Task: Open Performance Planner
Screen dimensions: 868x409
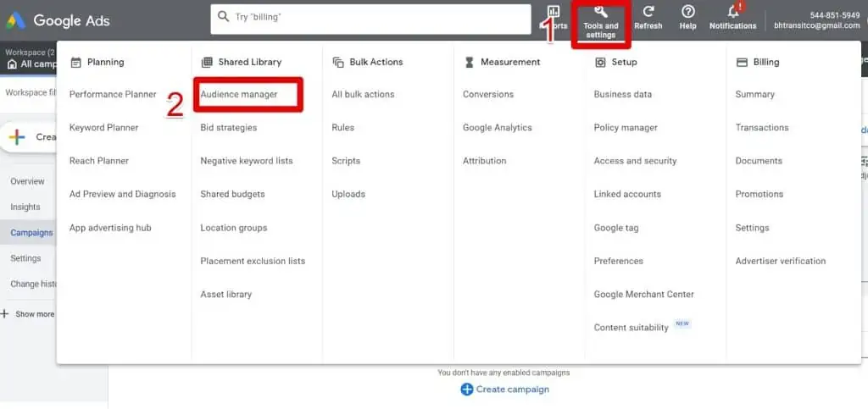Action: click(x=113, y=95)
